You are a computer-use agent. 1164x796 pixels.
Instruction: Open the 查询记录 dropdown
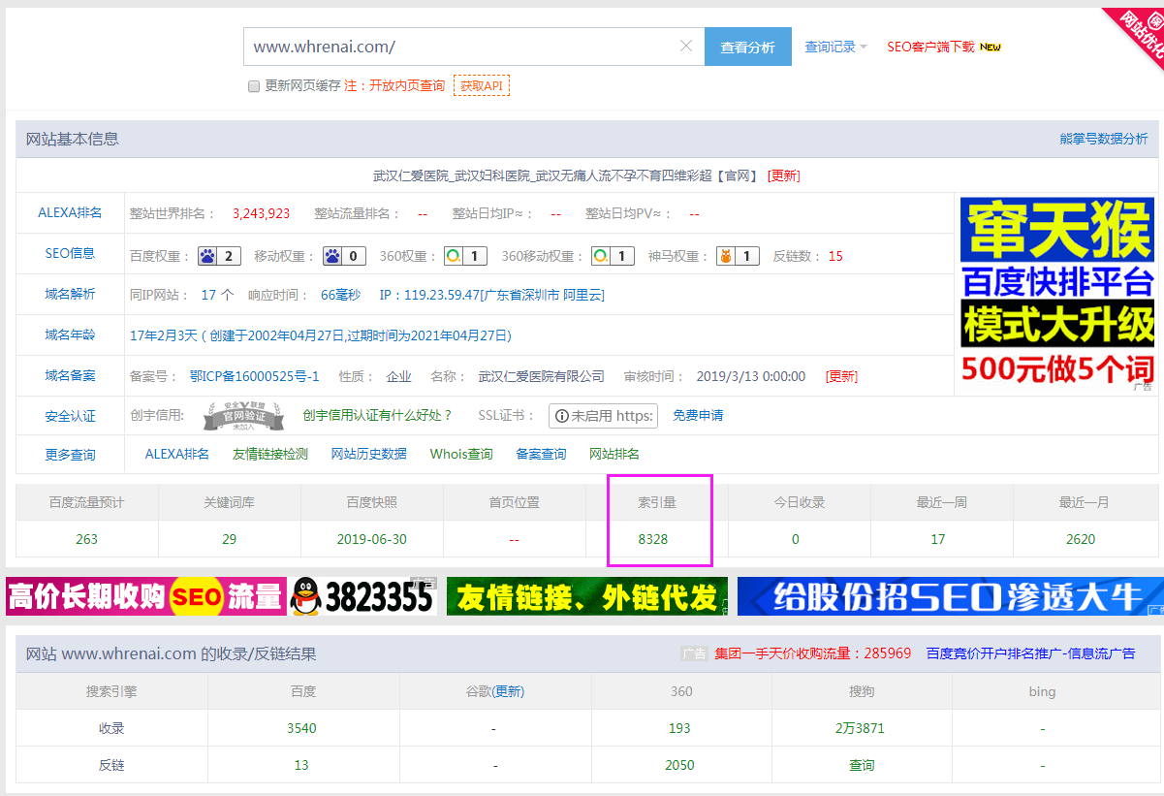click(x=835, y=47)
